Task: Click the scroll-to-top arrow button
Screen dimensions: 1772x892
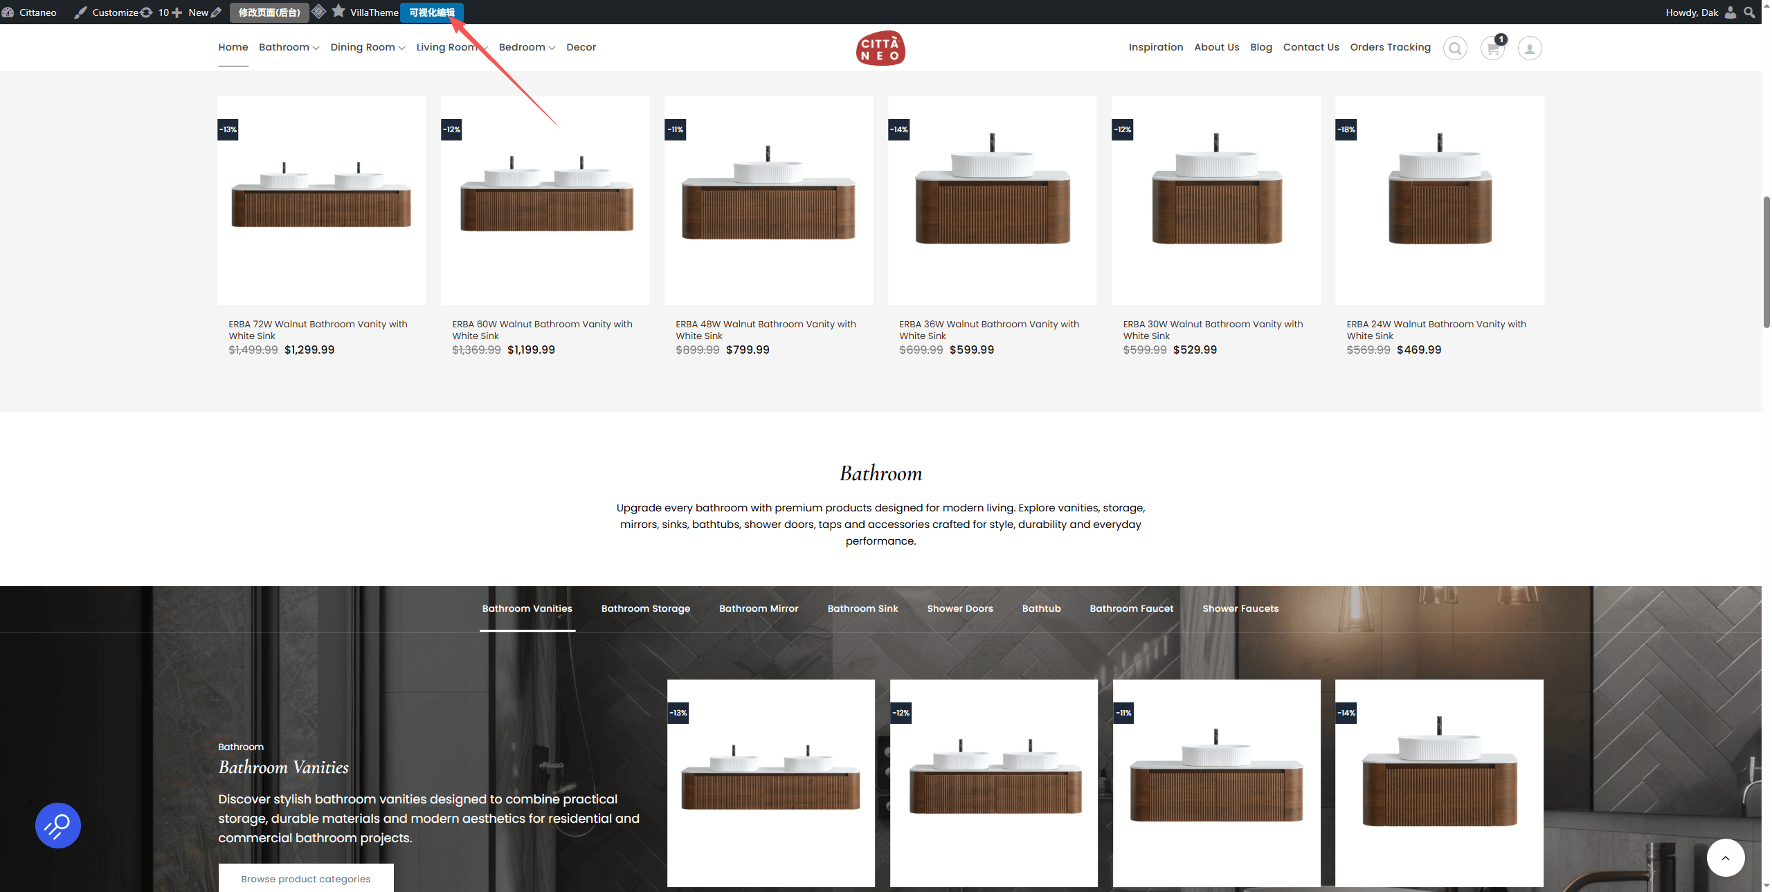Action: pos(1726,857)
